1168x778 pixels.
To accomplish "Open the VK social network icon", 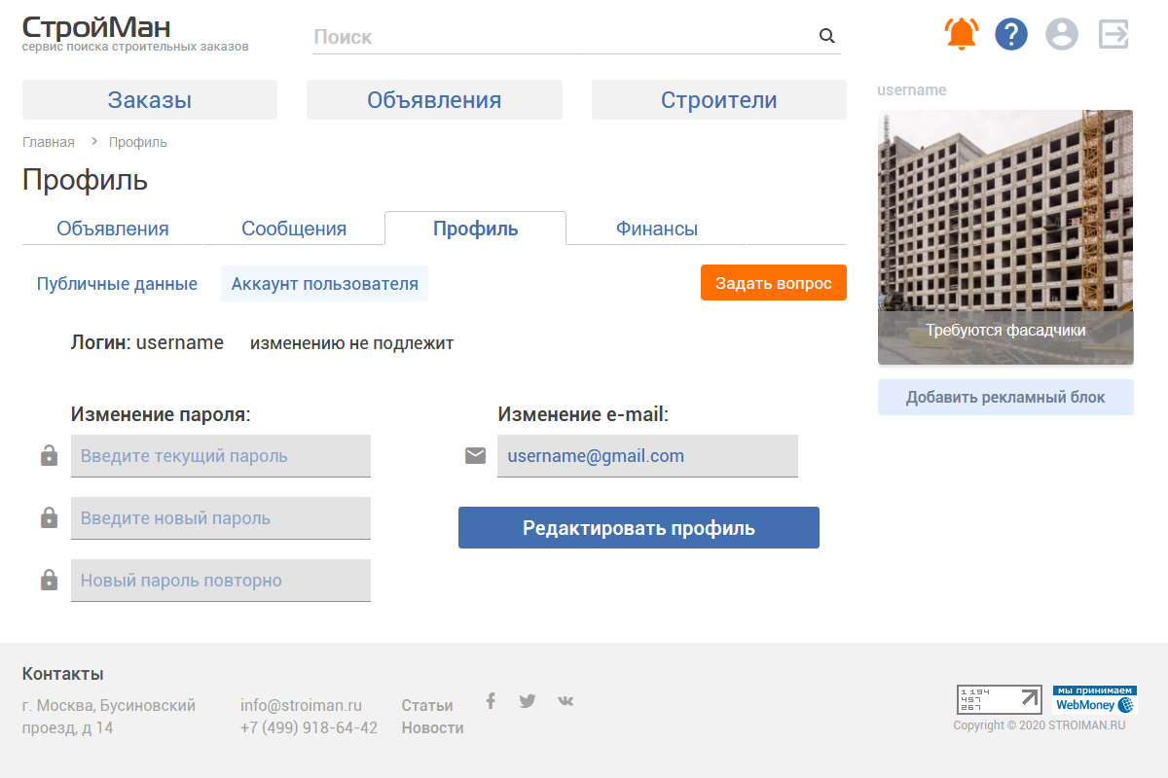I will [x=566, y=701].
